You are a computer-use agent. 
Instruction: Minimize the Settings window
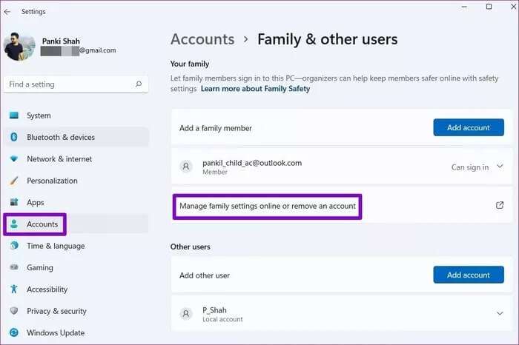[x=464, y=7]
